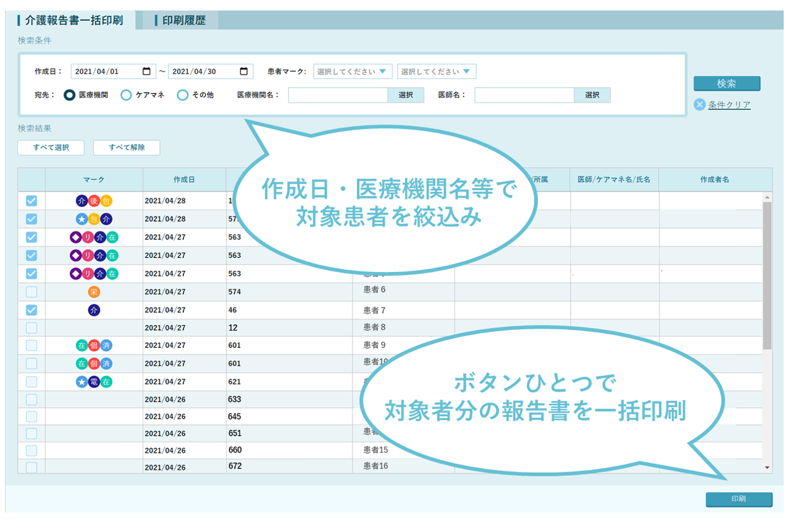This screenshot has height=525, width=788.
Task: Uncheck the checkbox for 患者7 row
Action: pyautogui.click(x=32, y=310)
